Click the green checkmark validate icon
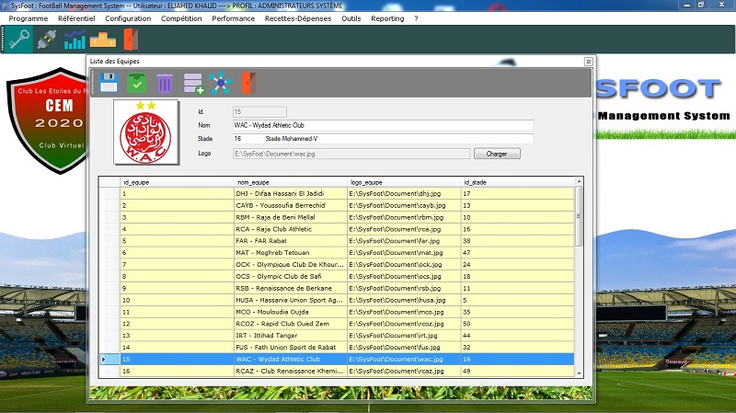The width and height of the screenshot is (736, 413). pos(136,84)
